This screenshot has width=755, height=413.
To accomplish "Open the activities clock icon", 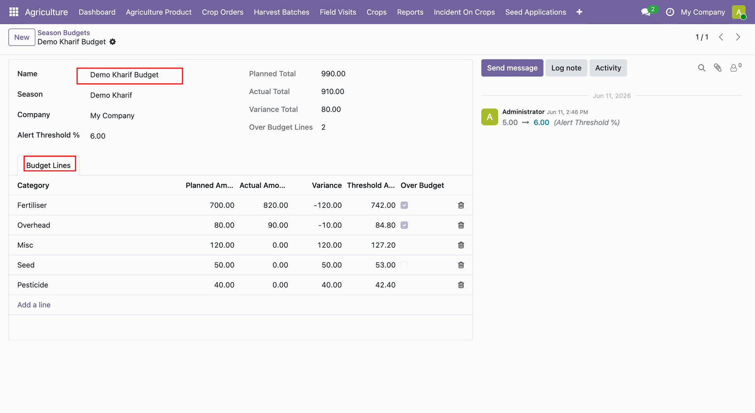I will (670, 12).
